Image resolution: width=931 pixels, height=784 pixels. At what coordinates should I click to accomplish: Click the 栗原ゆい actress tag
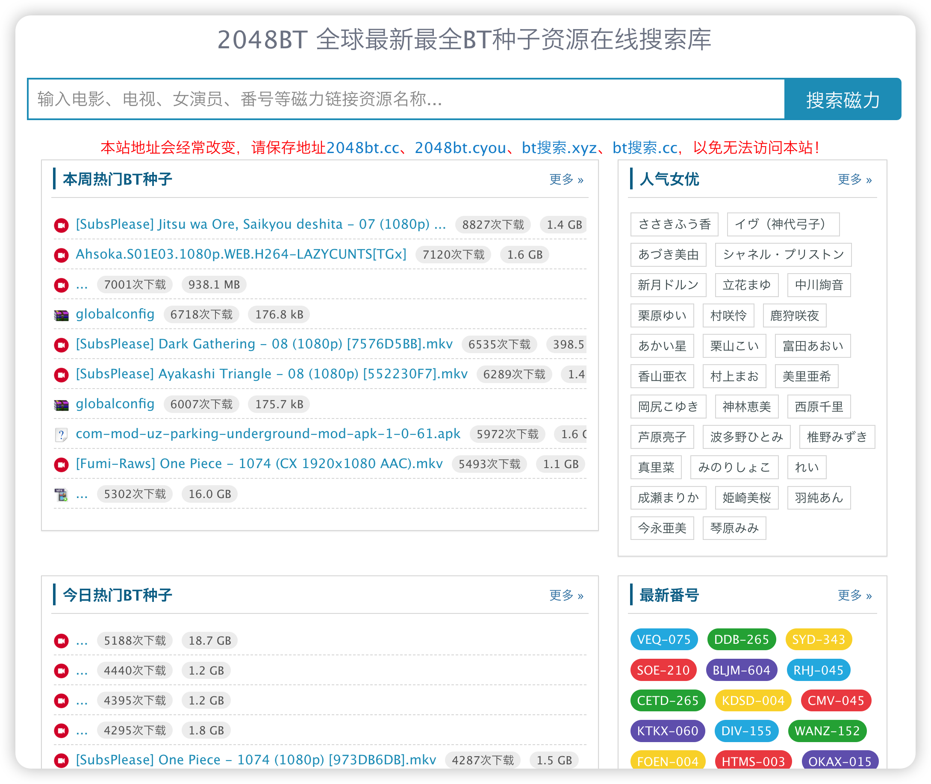coord(662,315)
